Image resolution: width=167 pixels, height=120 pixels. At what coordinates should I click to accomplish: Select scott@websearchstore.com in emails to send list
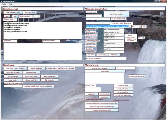point(16,23)
